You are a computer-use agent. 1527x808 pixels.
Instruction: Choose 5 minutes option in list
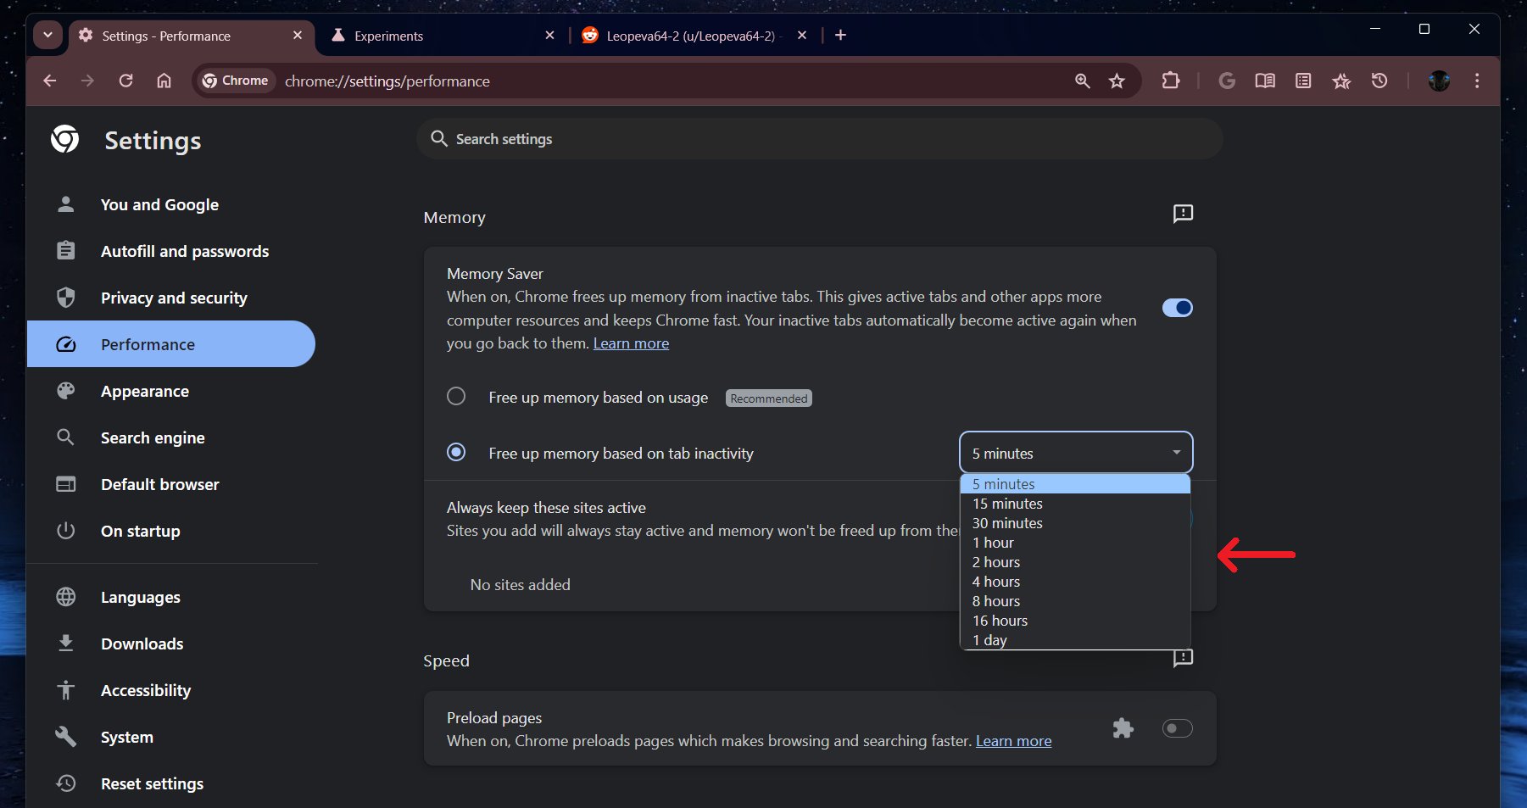click(x=1075, y=484)
